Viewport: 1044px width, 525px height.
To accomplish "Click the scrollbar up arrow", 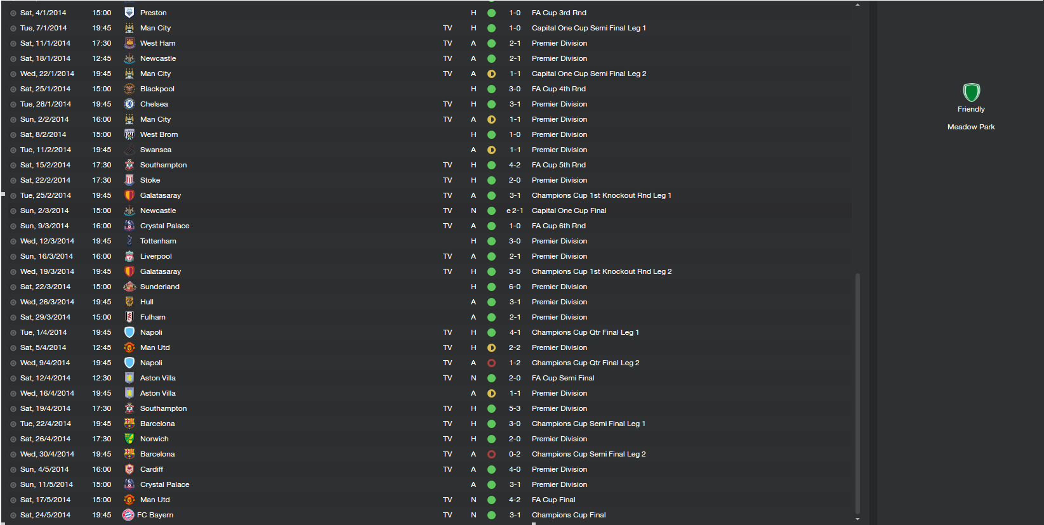I will (857, 4).
